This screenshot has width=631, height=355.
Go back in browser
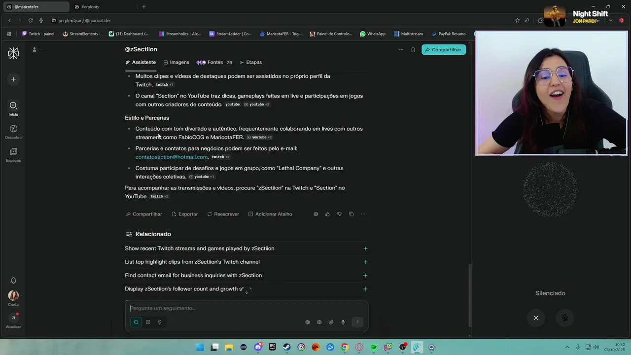click(9, 20)
